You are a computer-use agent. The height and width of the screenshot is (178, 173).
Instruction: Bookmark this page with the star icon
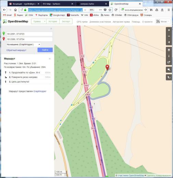110,10
